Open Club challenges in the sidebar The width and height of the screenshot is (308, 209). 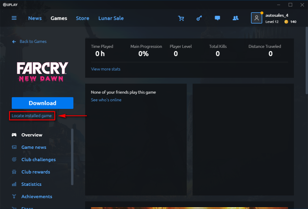(38, 159)
